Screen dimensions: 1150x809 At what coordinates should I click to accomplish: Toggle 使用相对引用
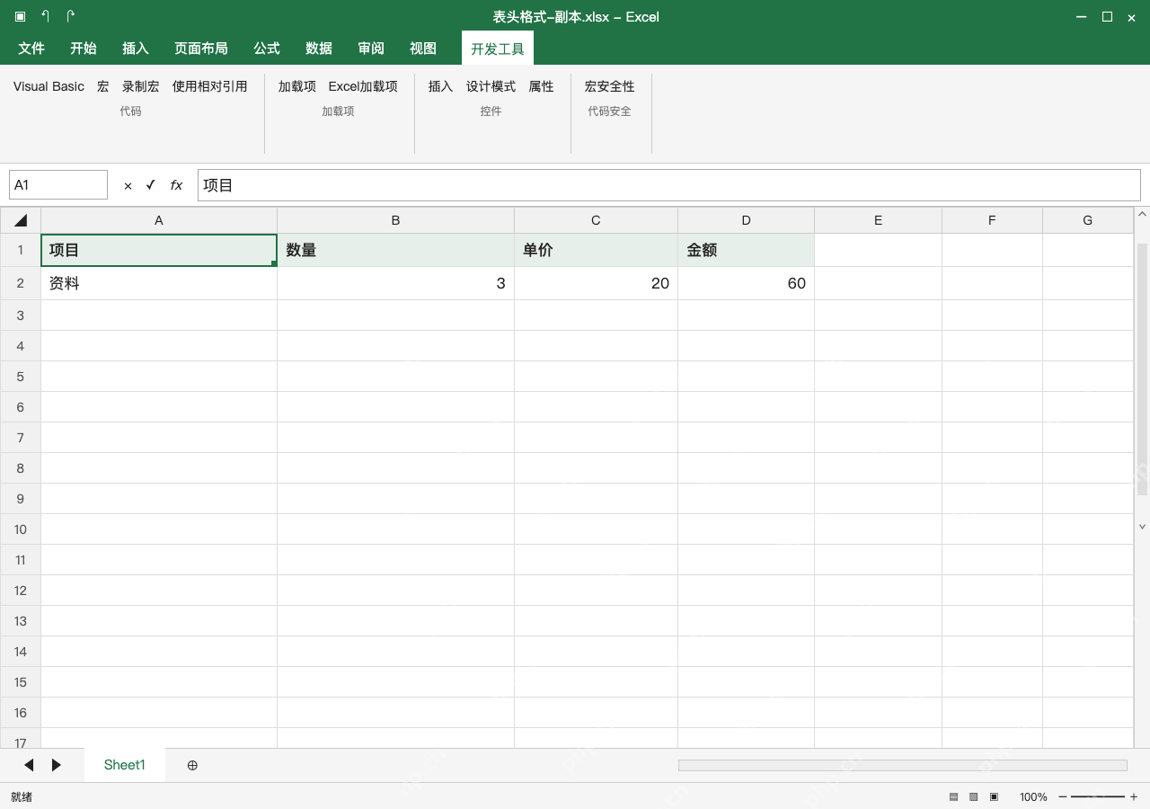210,86
